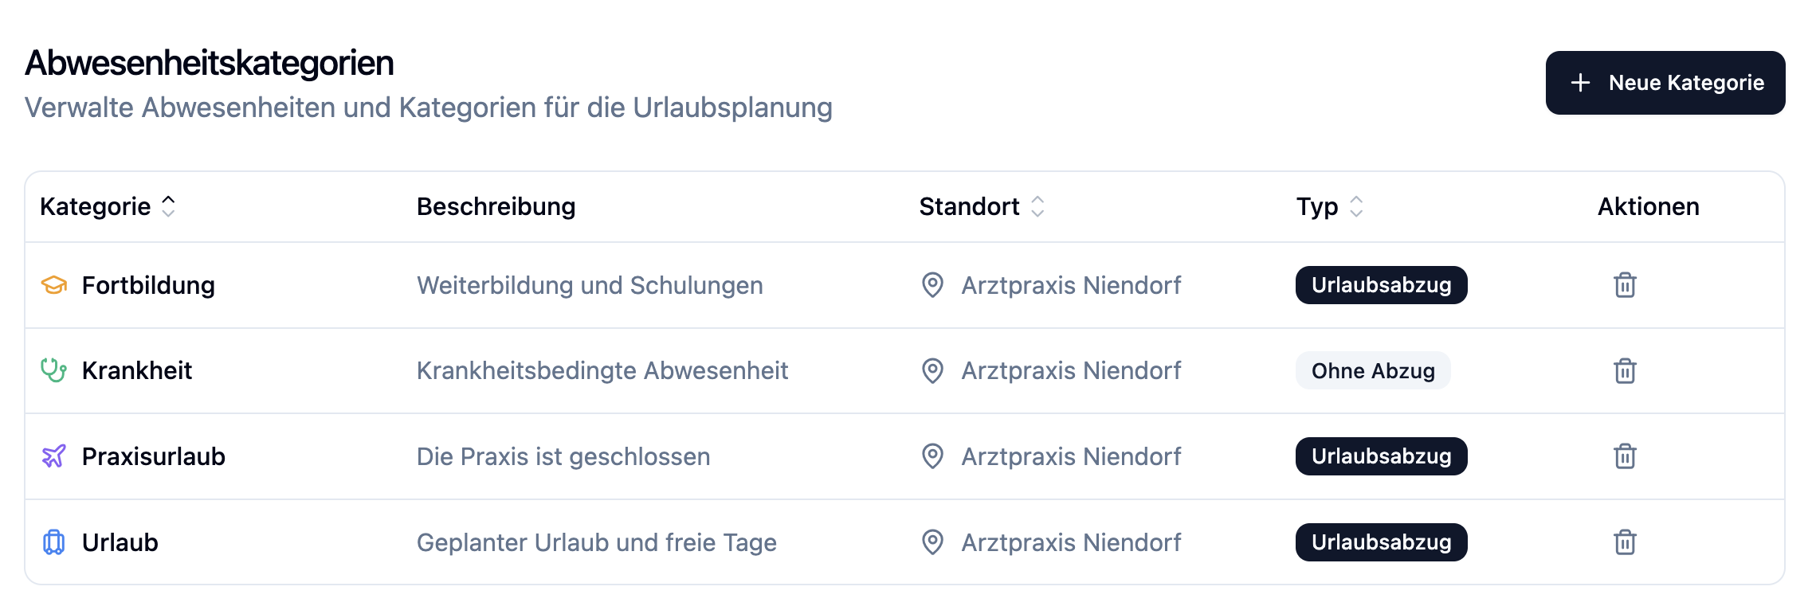Viewport: 1812px width, 610px height.
Task: Open the Praxisurlaub category name
Action: click(x=153, y=456)
